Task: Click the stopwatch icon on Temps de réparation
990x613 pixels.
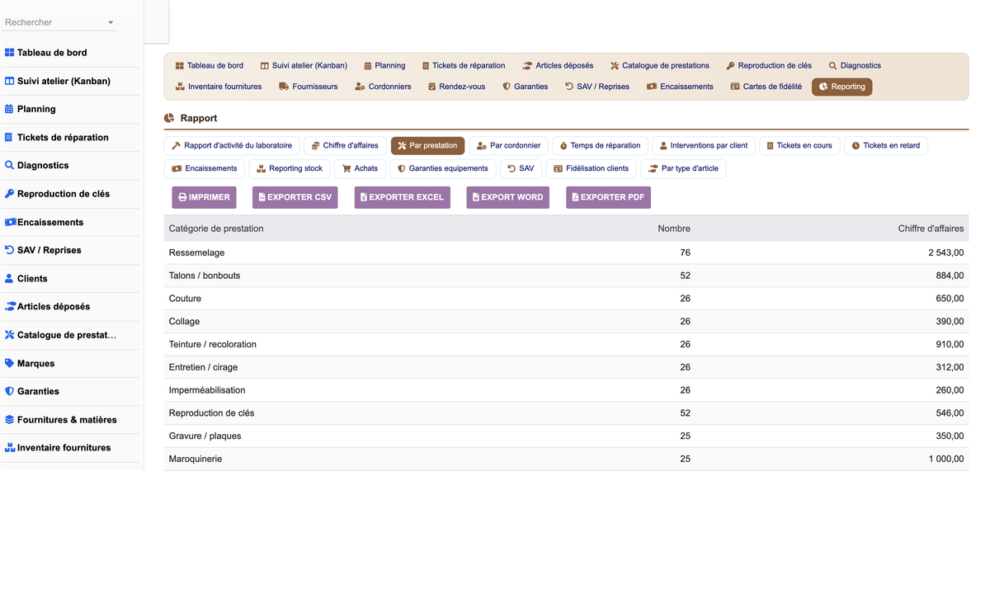Action: pos(563,146)
